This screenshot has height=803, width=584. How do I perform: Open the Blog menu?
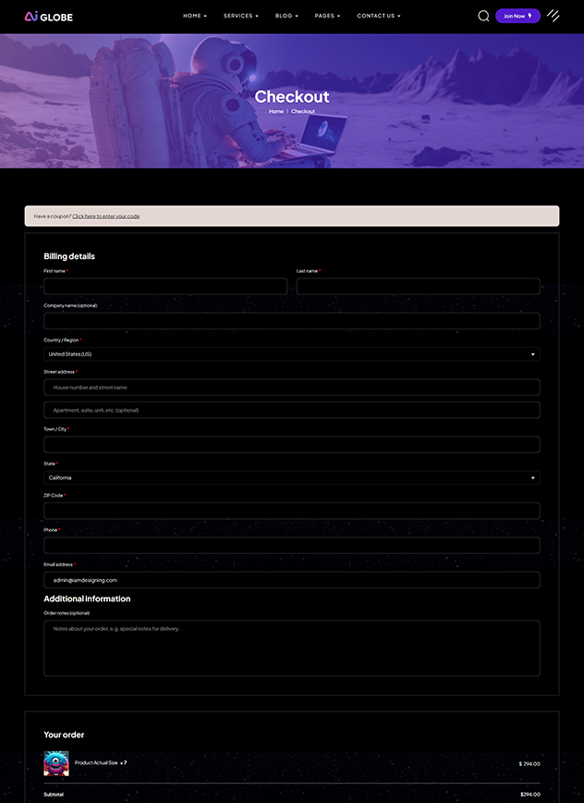pyautogui.click(x=286, y=16)
